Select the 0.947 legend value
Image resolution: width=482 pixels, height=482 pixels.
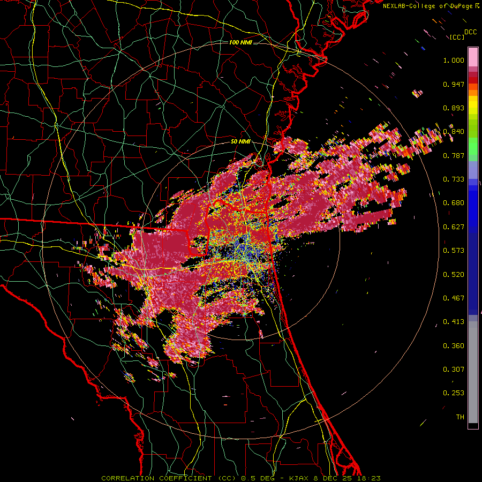(x=454, y=84)
